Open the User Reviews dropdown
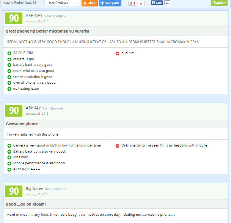231x223 pixels. coord(62,3)
